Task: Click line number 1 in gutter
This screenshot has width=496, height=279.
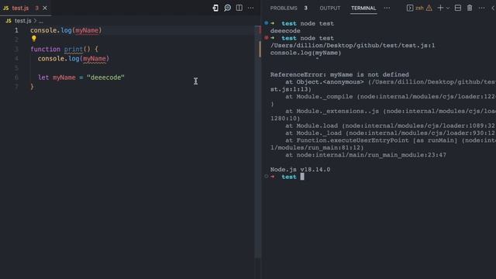Action: [x=16, y=30]
